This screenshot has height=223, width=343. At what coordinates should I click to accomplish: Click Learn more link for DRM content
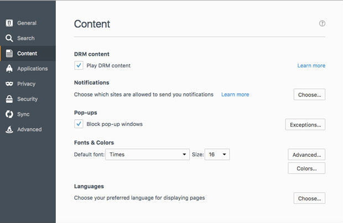click(x=311, y=66)
